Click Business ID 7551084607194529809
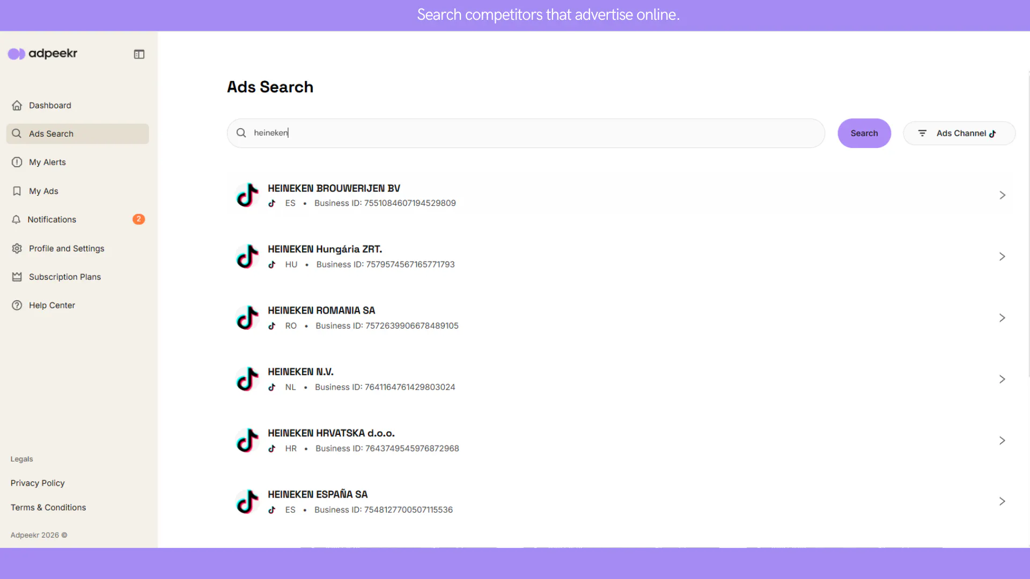 [385, 203]
